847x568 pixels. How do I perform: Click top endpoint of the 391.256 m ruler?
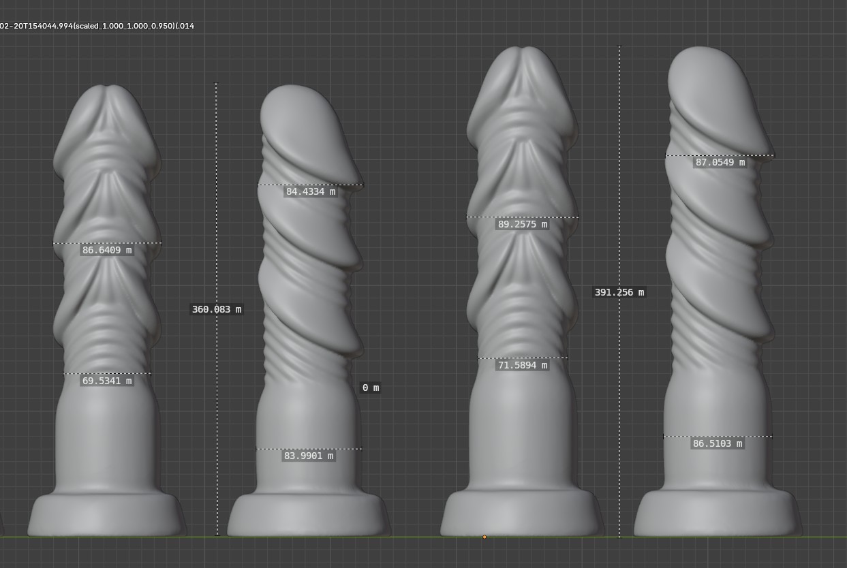click(619, 46)
